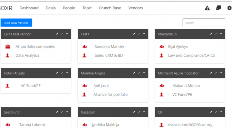Edit Indian Angels vendor with pencil icon
The image size is (232, 128).
coord(57,73)
